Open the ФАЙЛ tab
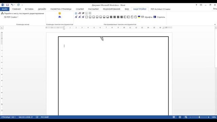Image resolution: width=217 pixels, height=122 pixels. click(4, 9)
